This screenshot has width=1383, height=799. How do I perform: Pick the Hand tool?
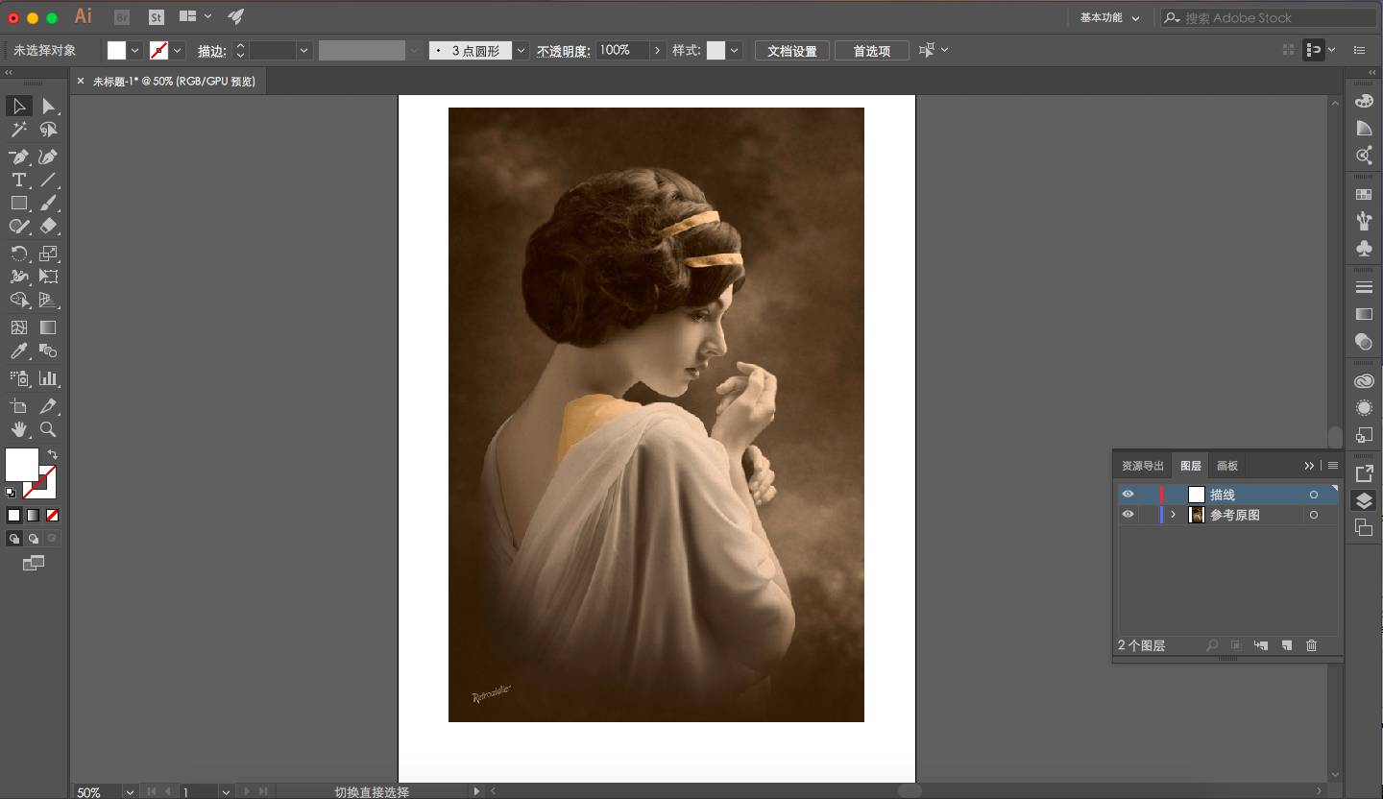tap(18, 429)
